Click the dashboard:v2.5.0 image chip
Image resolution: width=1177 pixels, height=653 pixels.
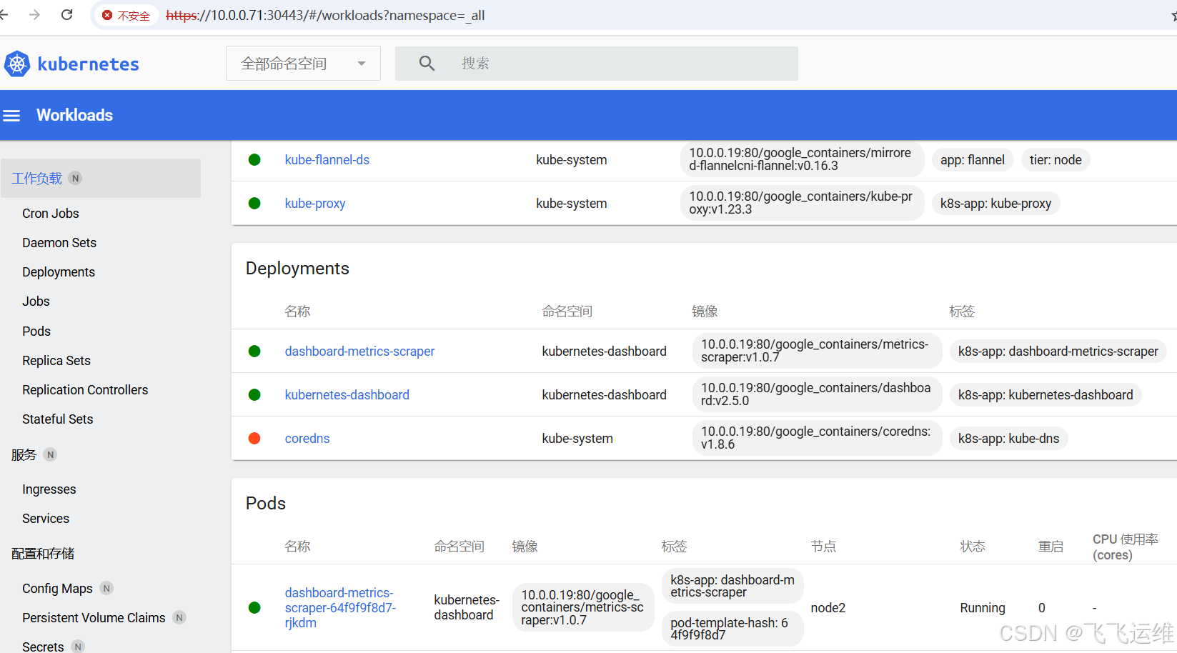[x=817, y=394]
